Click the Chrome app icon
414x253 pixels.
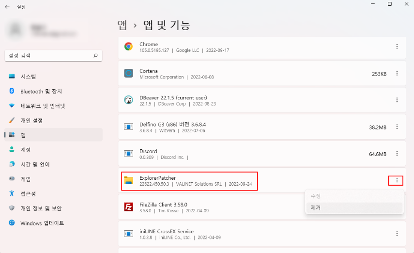click(129, 47)
